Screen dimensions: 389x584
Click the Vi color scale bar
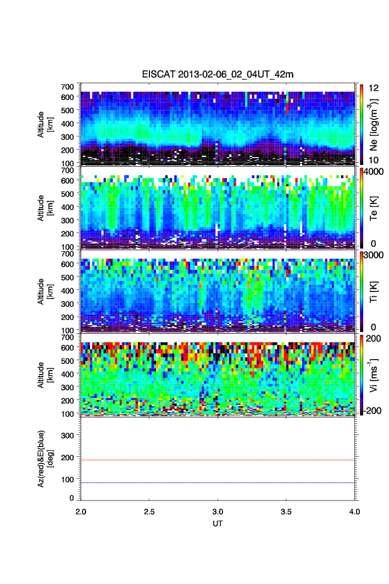[x=362, y=375]
